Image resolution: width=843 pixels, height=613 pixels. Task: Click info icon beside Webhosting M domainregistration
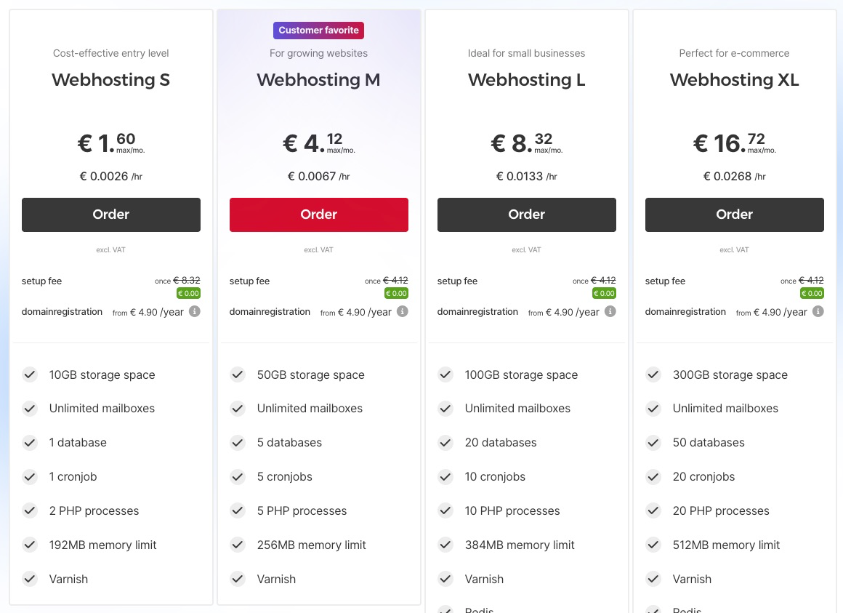click(x=403, y=311)
